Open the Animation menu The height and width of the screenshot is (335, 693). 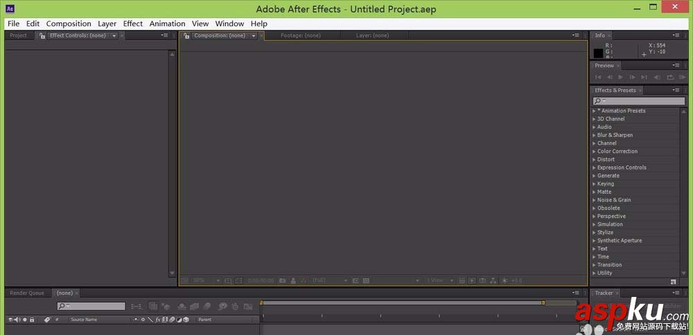[x=167, y=24]
